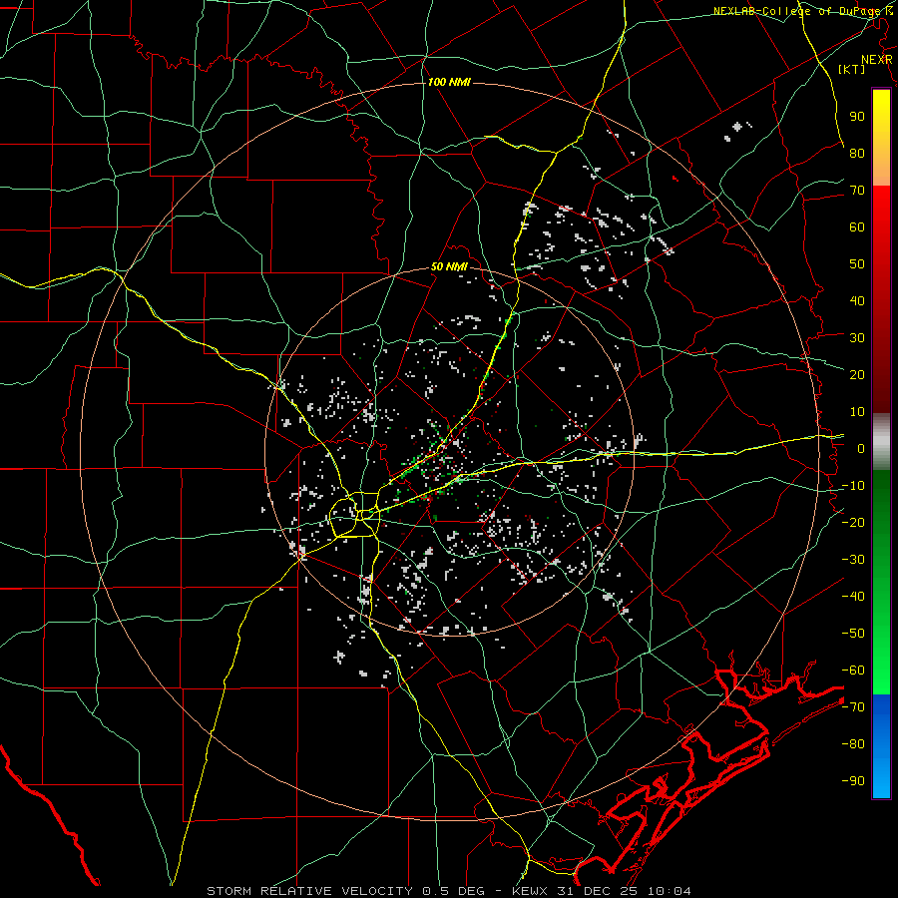
Task: Click the -20 scale value
Action: [x=853, y=522]
